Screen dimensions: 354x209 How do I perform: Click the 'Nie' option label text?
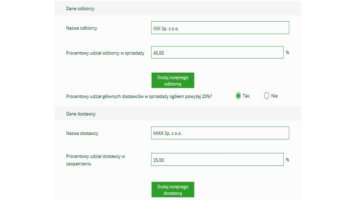pyautogui.click(x=274, y=96)
